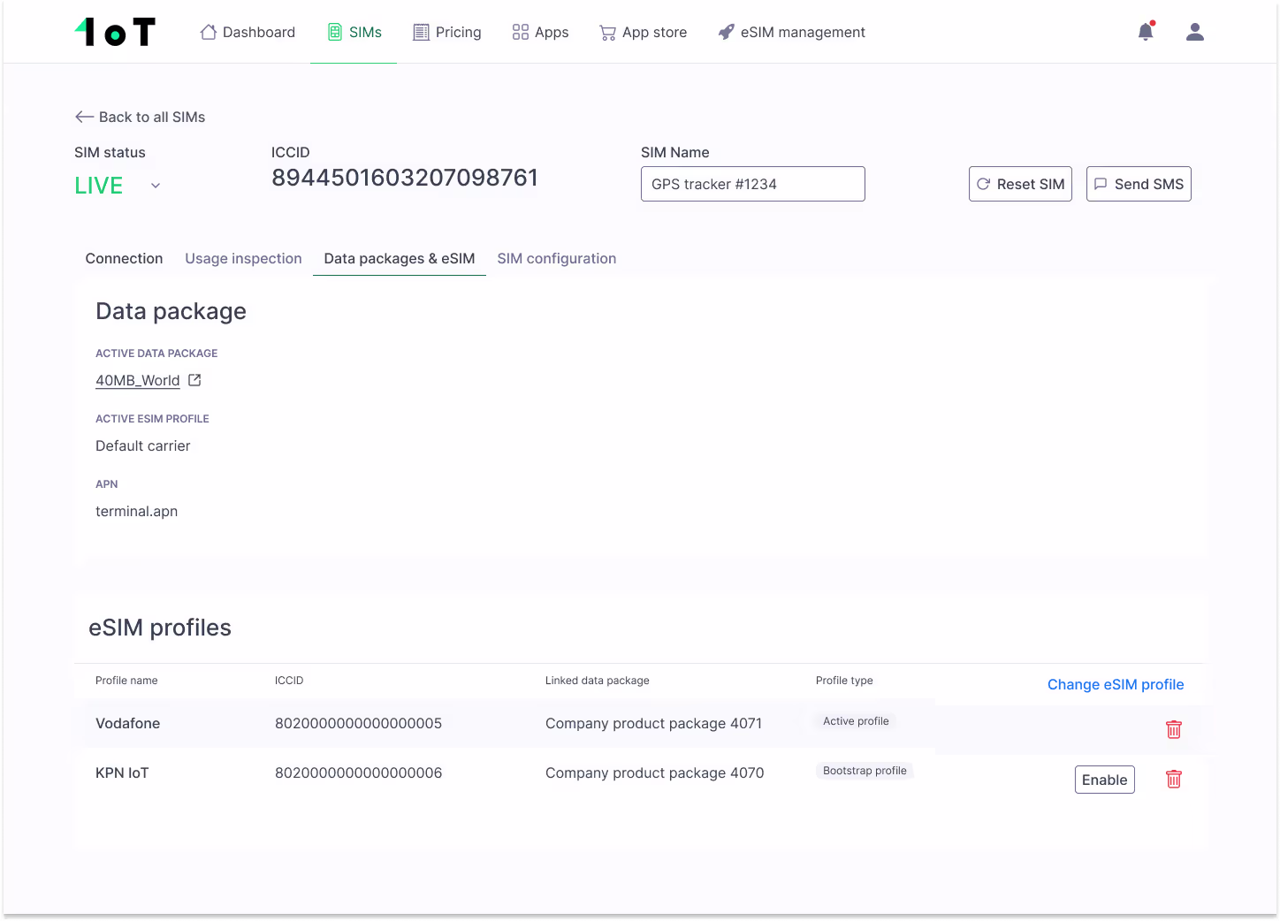This screenshot has height=921, width=1280.
Task: Open the App store
Action: click(x=644, y=33)
